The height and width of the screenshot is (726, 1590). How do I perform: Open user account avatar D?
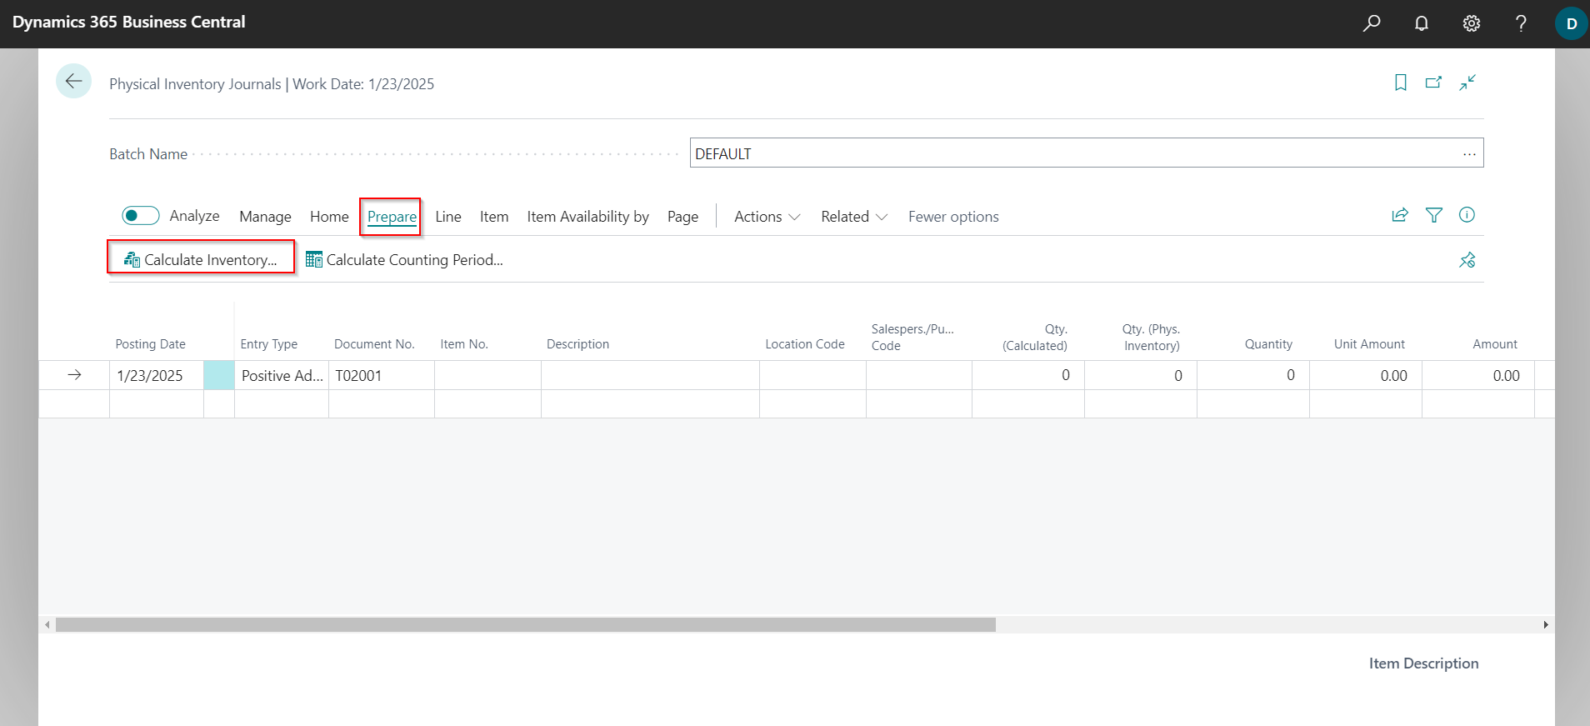[x=1572, y=23]
